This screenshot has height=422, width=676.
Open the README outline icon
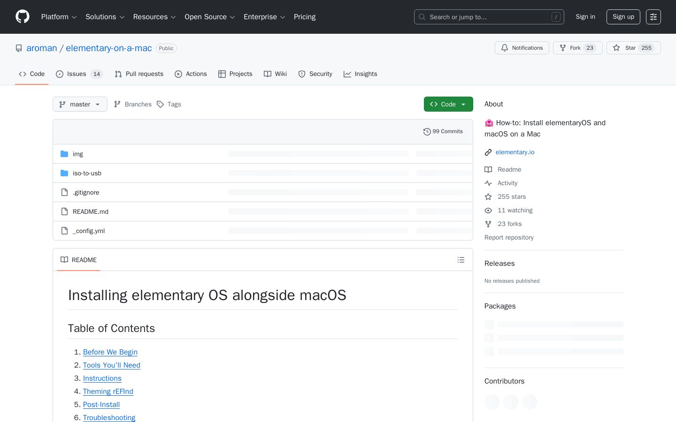pyautogui.click(x=461, y=260)
